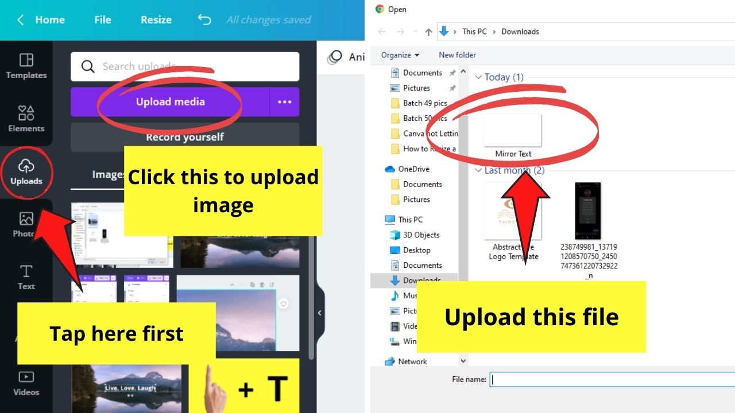Click the Chrome icon in Open title bar

[x=380, y=9]
